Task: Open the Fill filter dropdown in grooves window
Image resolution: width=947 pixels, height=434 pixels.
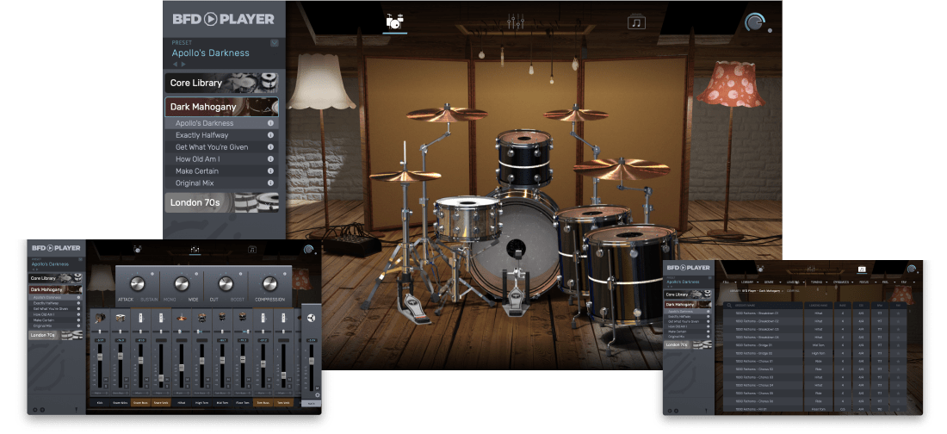Action: pos(729,282)
